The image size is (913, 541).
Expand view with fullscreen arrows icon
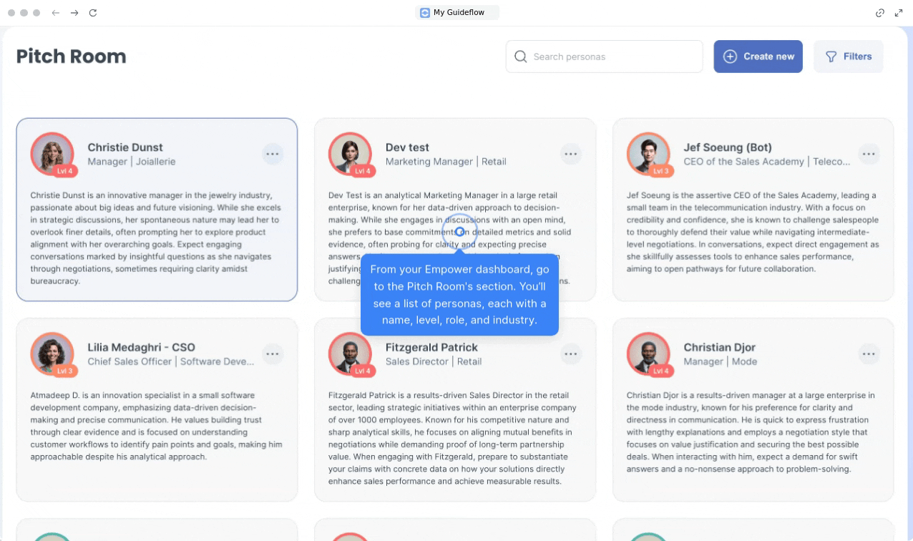pos(899,13)
